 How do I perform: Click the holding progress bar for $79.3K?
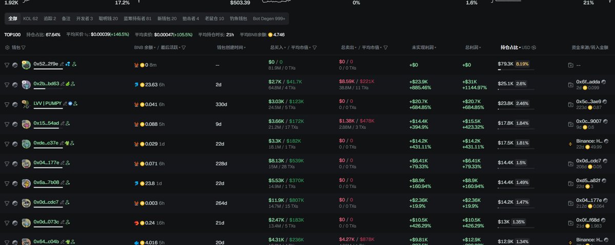515,70
